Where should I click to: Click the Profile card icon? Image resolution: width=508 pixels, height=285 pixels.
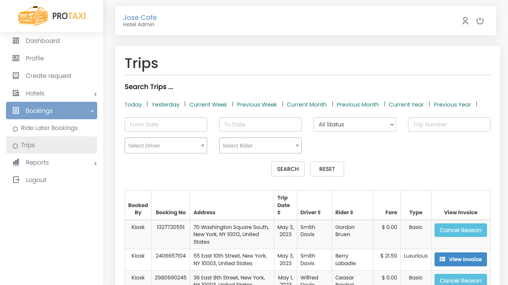pyautogui.click(x=16, y=58)
